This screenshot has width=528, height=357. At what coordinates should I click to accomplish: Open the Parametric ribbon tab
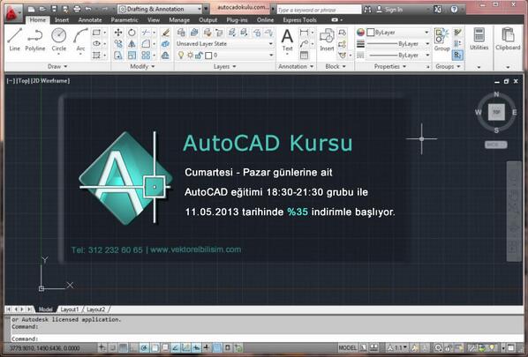click(124, 20)
